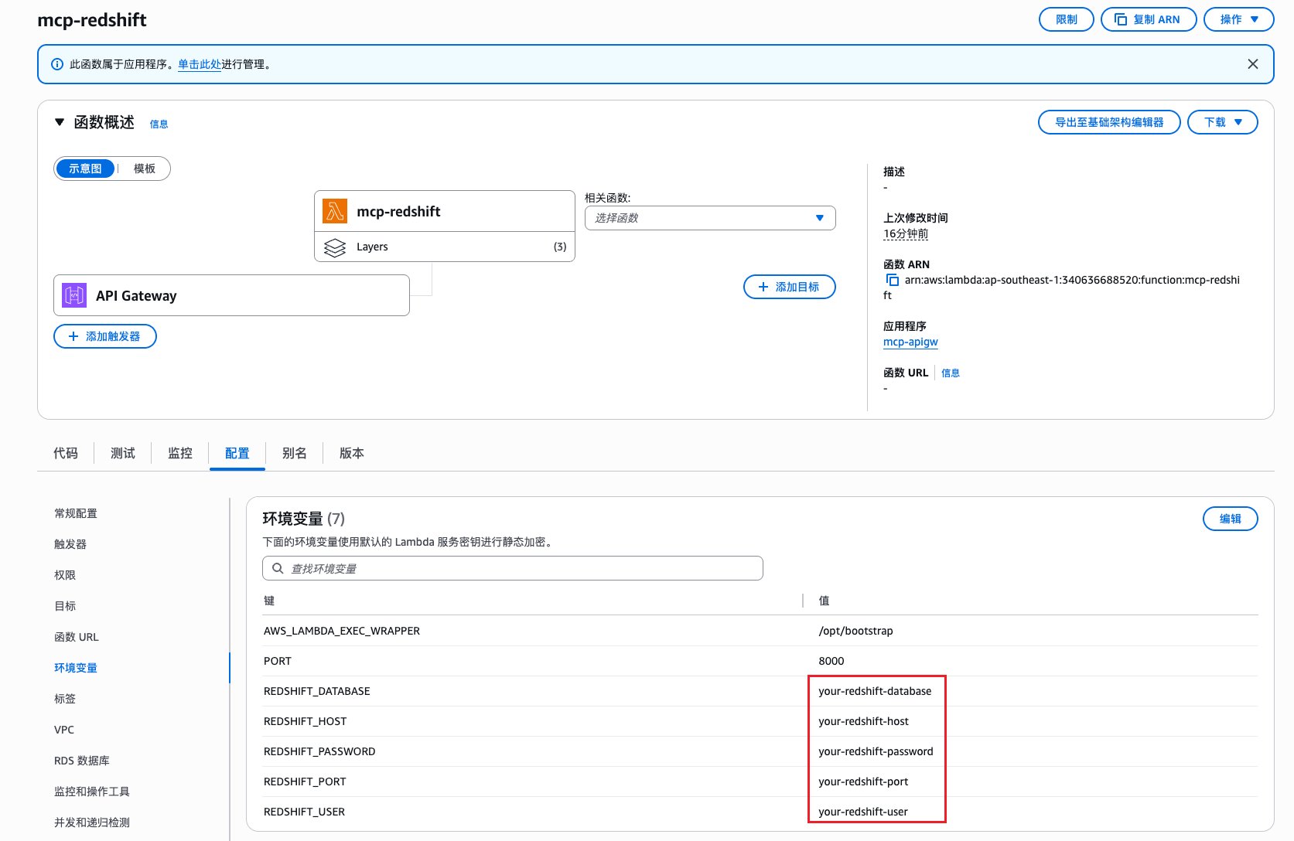Open the 监控 tab

coord(180,453)
